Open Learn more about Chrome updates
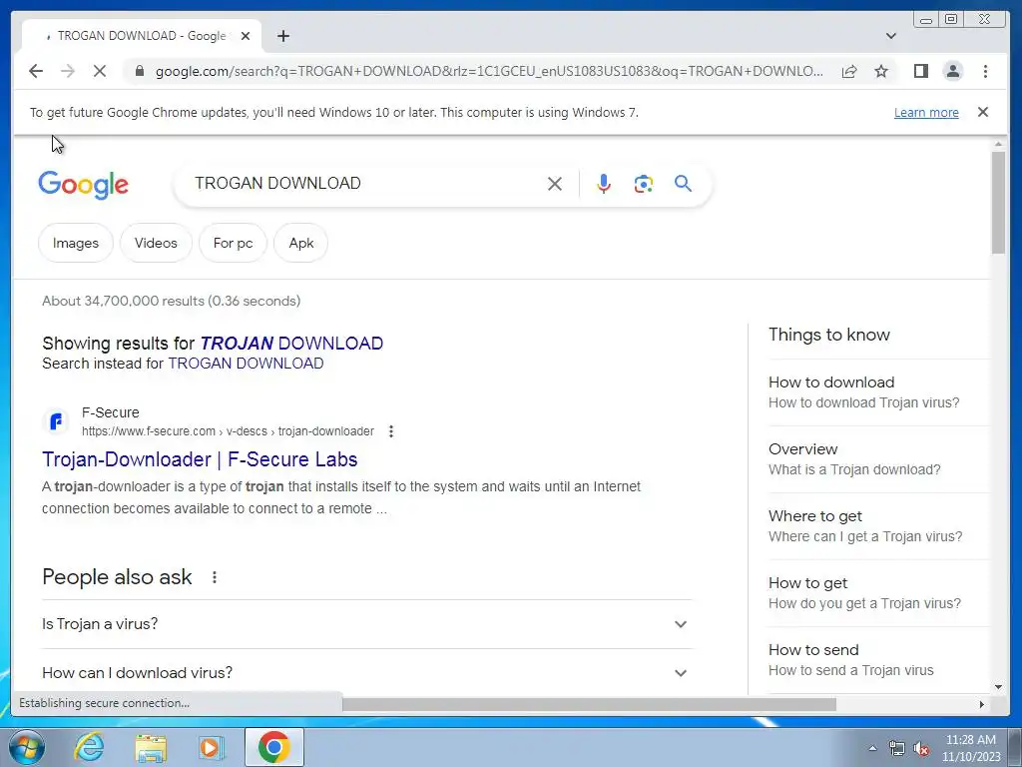Viewport: 1022px width, 767px height. pyautogui.click(x=926, y=112)
